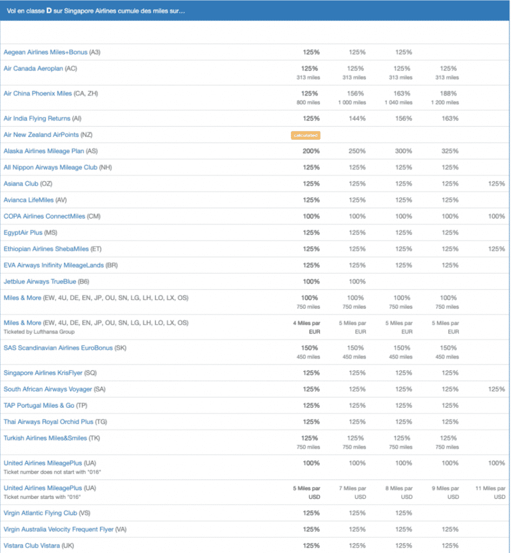Screen dimensions: 512x553
Task: Select the 144% value in Air India row
Action: (x=357, y=118)
